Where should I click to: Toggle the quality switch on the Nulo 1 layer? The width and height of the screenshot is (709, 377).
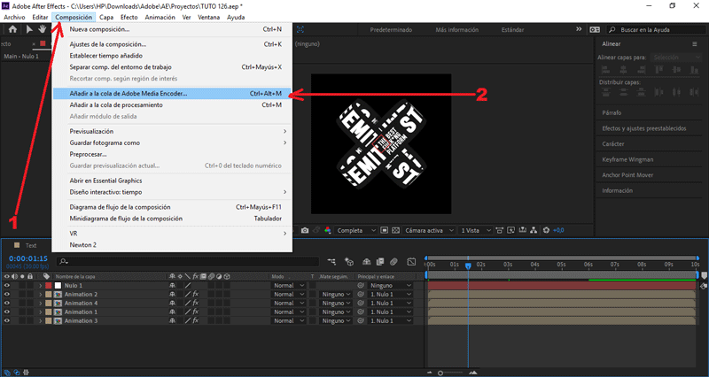pyautogui.click(x=188, y=286)
